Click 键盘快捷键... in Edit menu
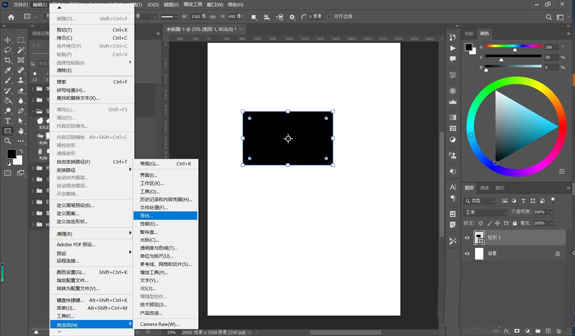The width and height of the screenshot is (575, 336). 92,300
